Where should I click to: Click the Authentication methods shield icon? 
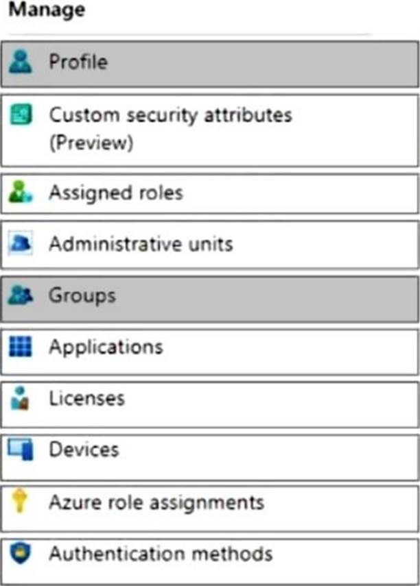(19, 554)
